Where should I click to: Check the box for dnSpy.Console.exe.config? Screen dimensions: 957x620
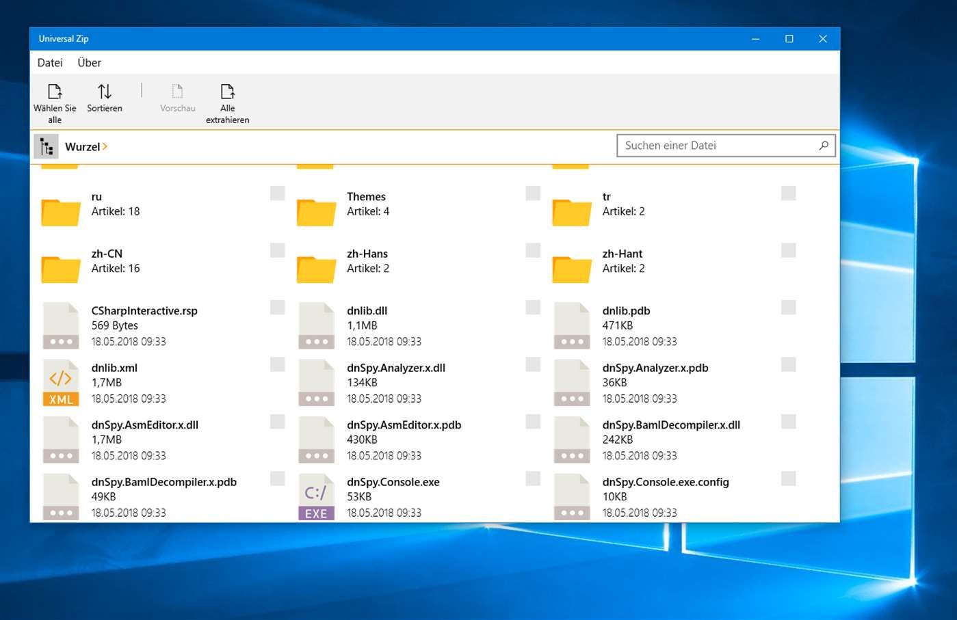click(x=788, y=479)
